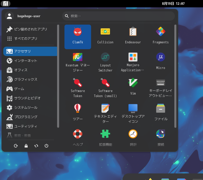Launch Manjaro Application utility
The image size is (203, 180).
[133, 62]
